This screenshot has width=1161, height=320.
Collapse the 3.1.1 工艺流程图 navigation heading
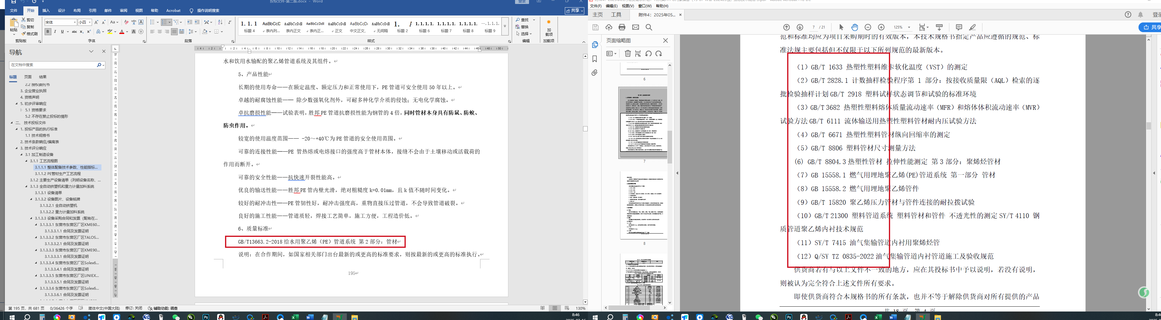tap(27, 161)
